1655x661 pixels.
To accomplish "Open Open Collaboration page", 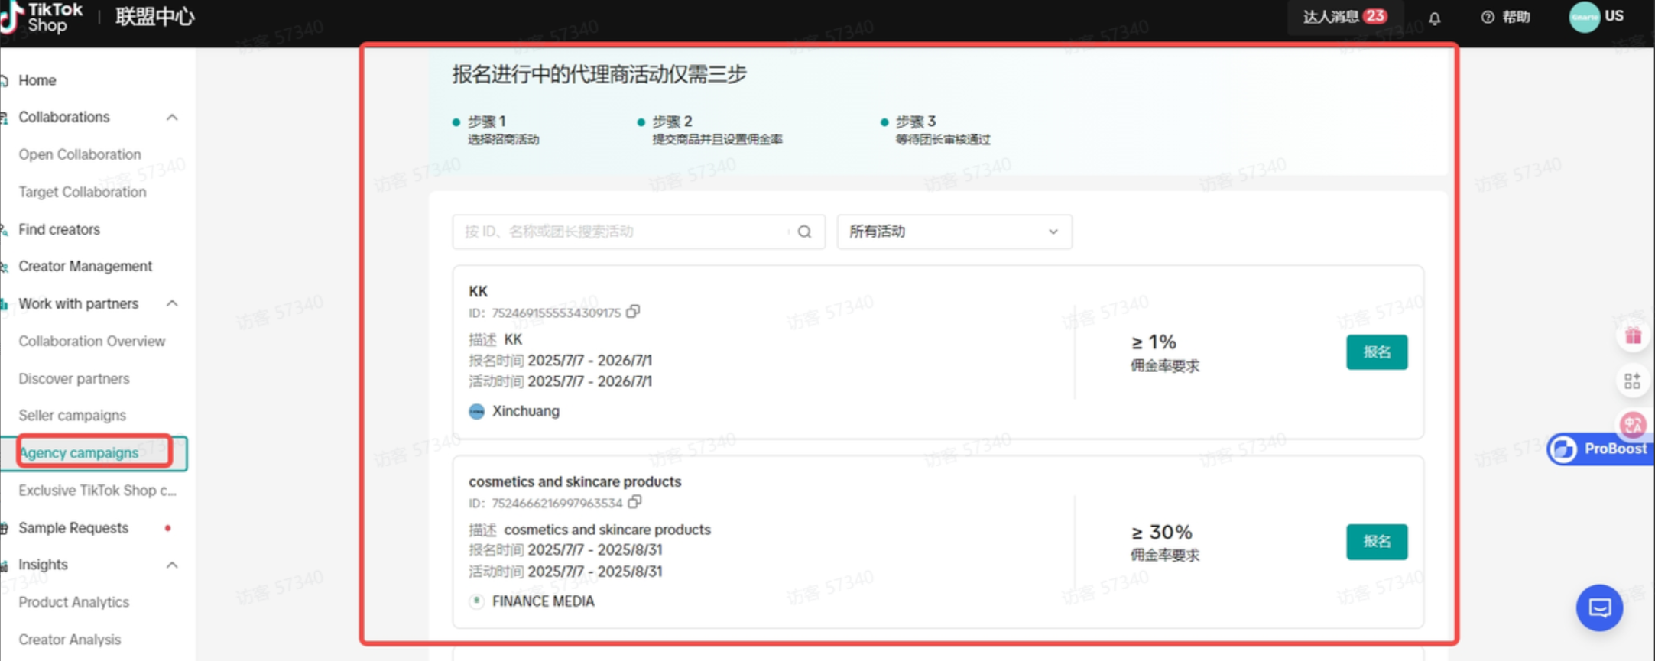I will coord(80,154).
